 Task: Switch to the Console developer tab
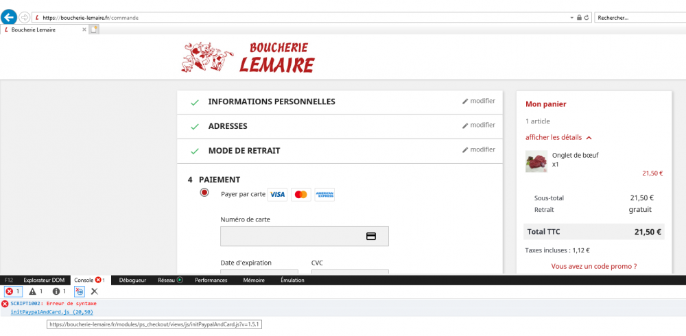pyautogui.click(x=90, y=280)
